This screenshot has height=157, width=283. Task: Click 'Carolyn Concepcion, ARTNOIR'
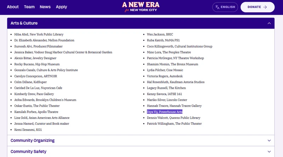point(36,76)
